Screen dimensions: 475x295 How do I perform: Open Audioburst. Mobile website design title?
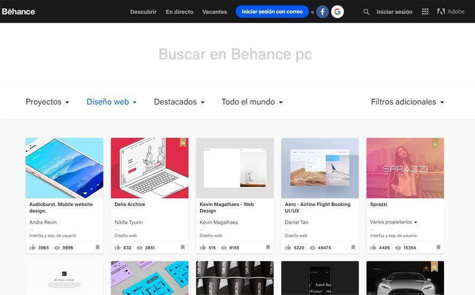(61, 208)
